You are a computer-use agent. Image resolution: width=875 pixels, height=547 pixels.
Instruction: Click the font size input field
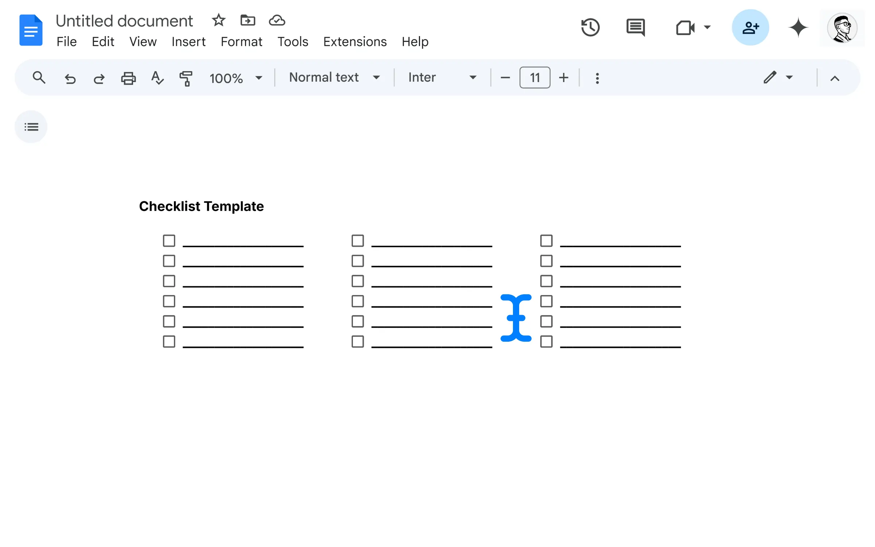point(535,77)
